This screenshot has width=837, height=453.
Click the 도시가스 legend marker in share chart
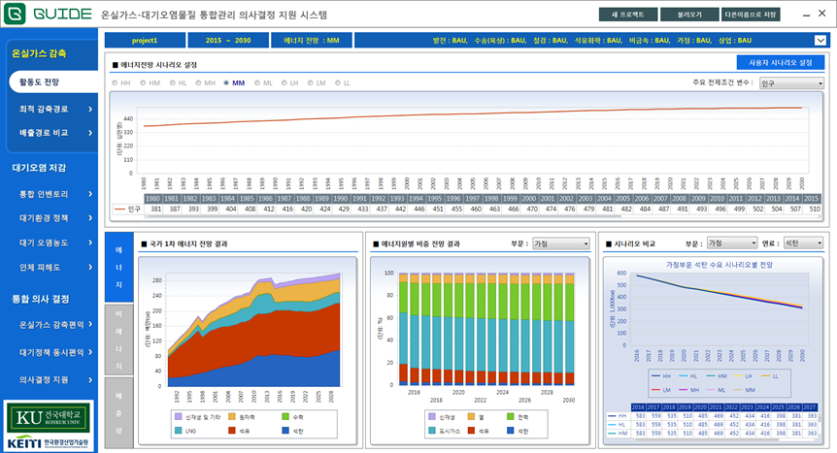tap(431, 430)
